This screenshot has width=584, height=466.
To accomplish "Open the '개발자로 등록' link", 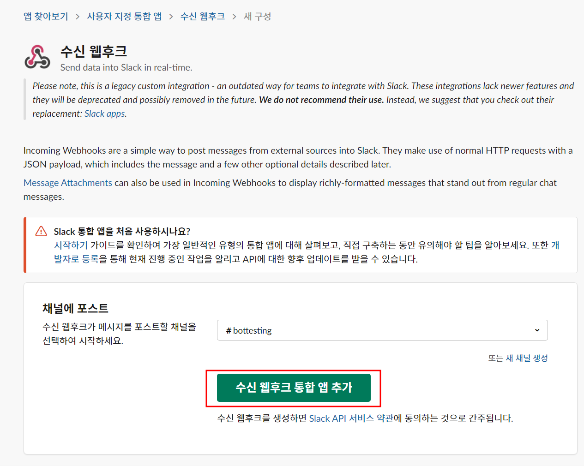I will [76, 259].
